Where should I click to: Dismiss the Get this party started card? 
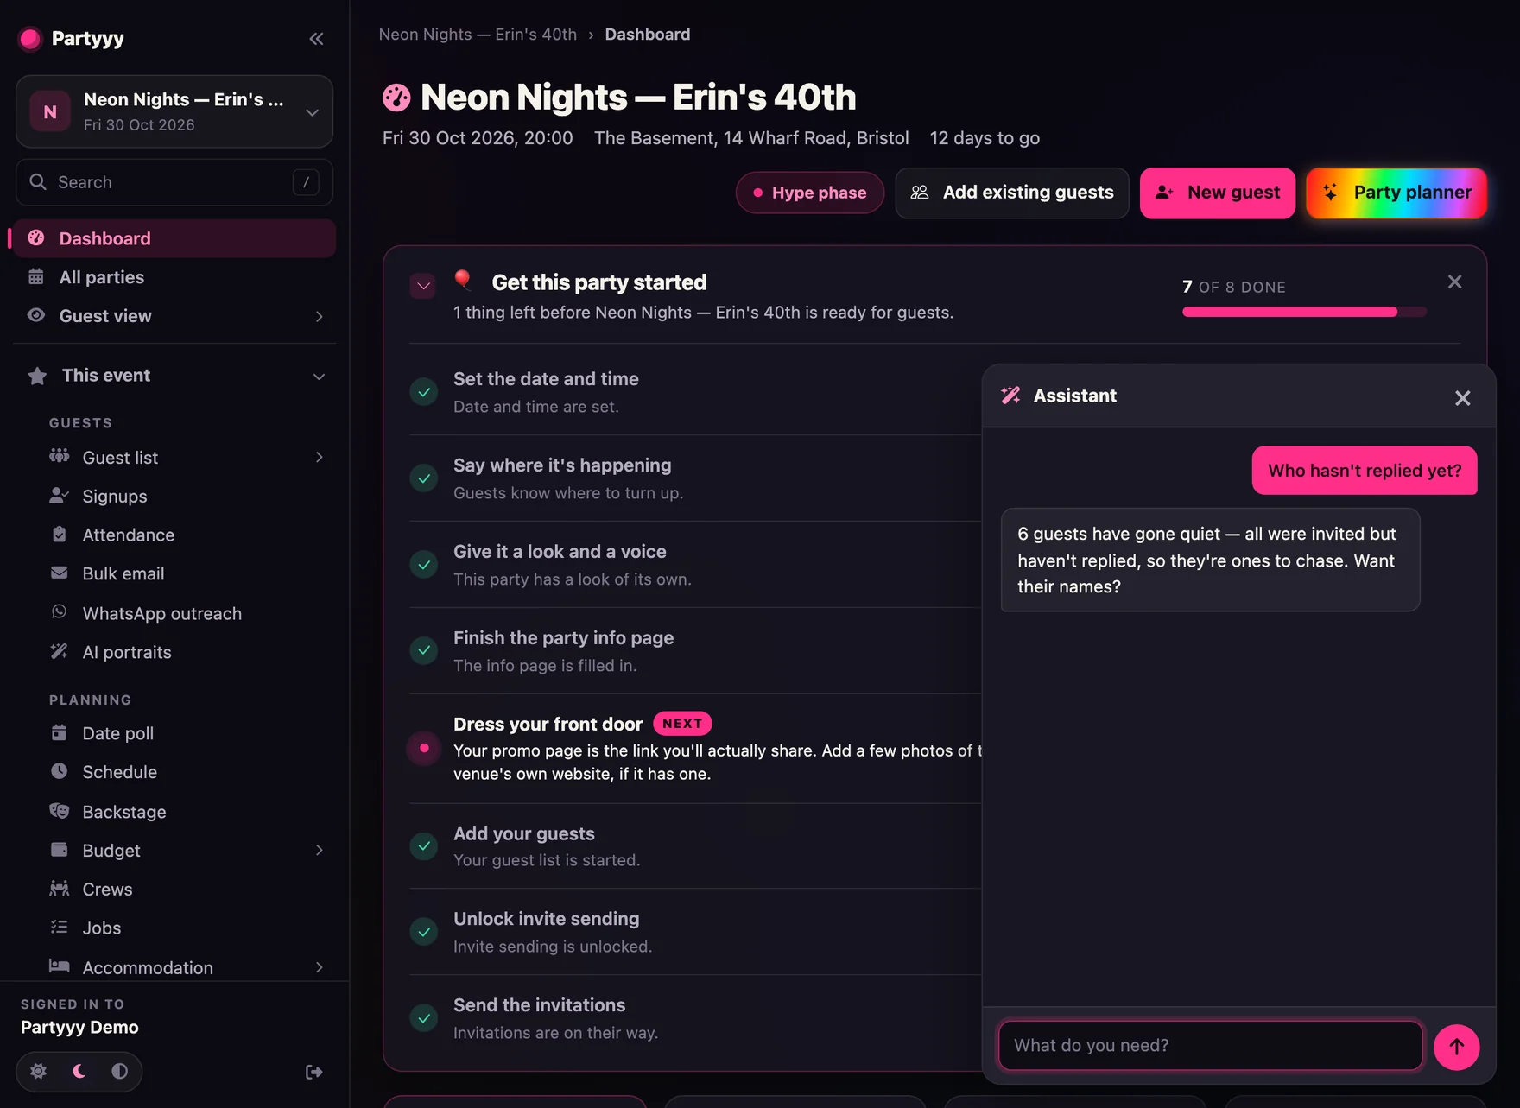1454,282
